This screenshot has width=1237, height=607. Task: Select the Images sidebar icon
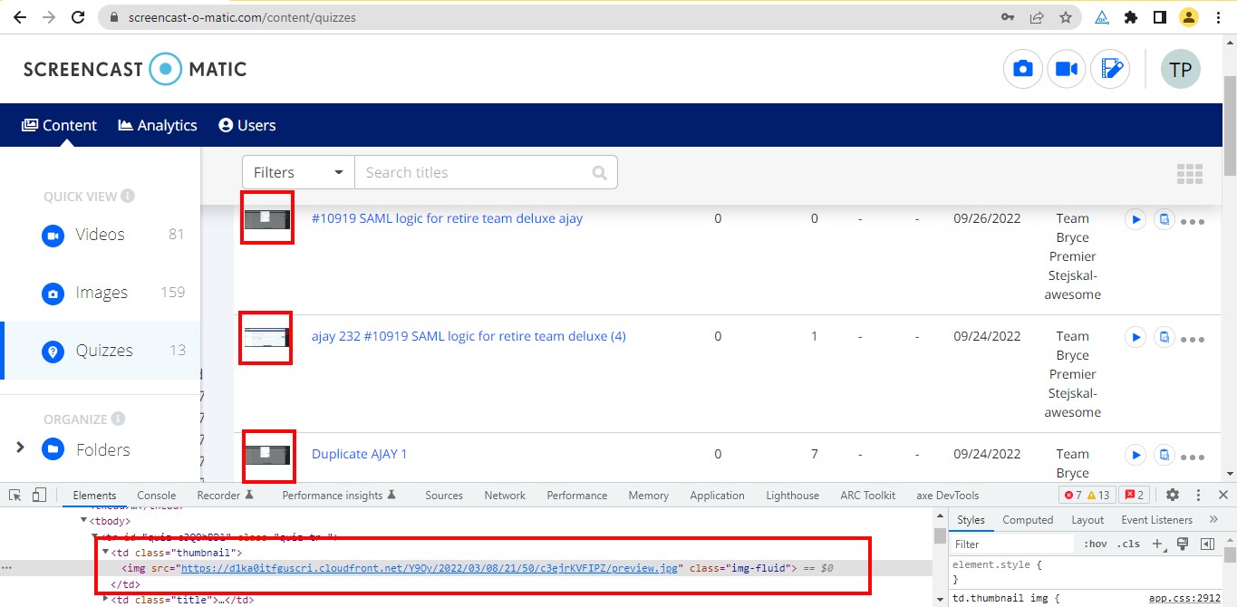coord(54,292)
